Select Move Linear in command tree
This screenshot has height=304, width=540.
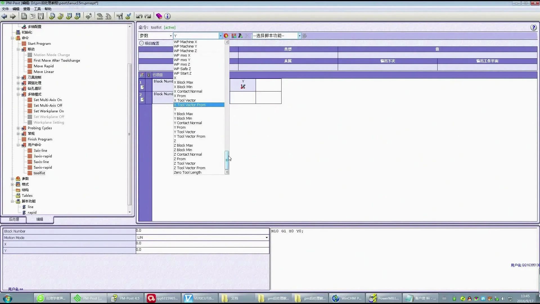pyautogui.click(x=44, y=72)
